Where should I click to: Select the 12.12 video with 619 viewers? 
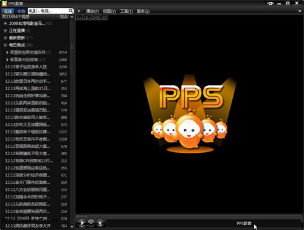click(36, 183)
